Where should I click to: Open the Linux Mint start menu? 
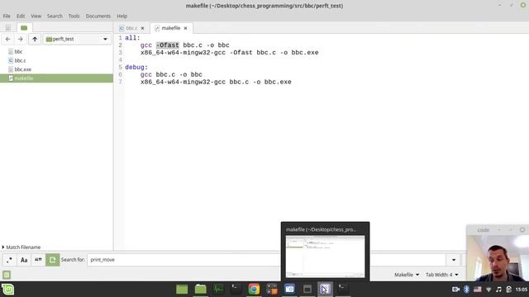[7, 290]
